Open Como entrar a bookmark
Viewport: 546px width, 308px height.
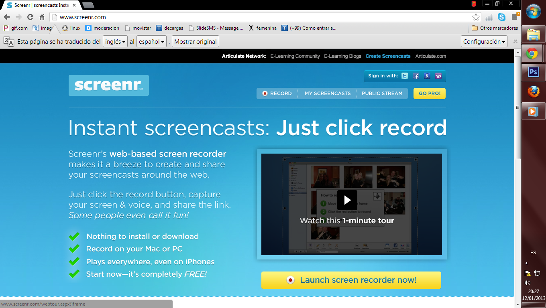point(309,28)
